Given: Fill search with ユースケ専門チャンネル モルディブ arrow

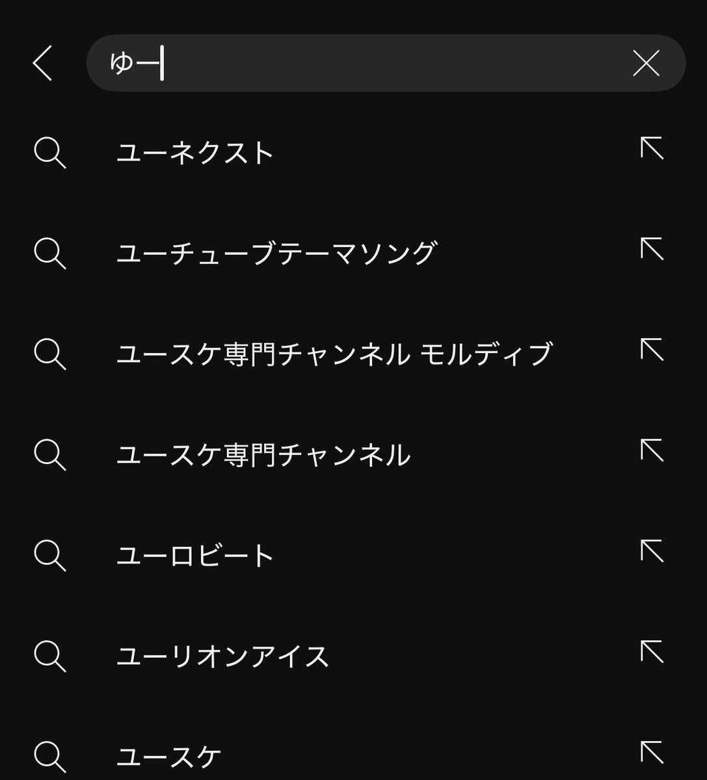Looking at the screenshot, I should click(x=652, y=350).
